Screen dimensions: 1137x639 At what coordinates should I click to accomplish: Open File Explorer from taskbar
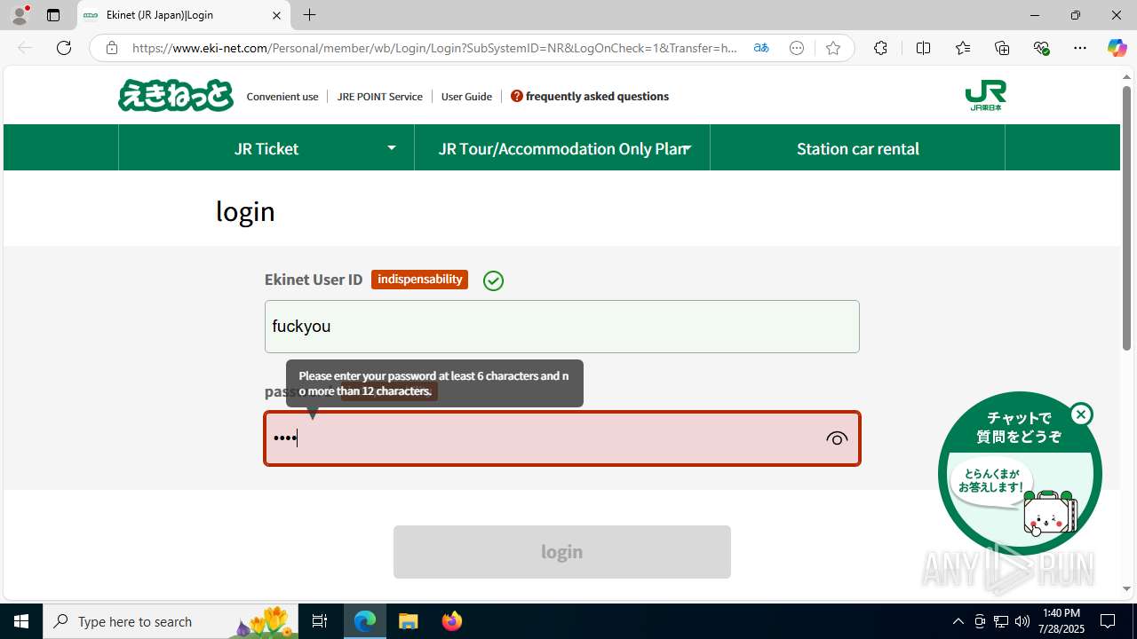[409, 621]
